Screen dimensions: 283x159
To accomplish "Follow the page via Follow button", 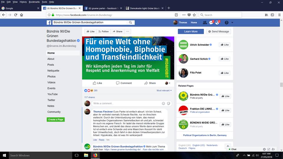I will tap(103, 32).
